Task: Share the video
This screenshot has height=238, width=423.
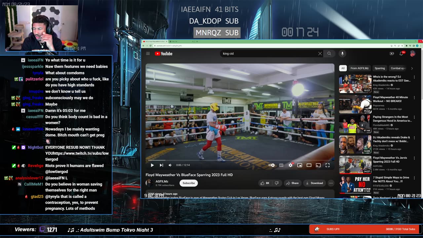Action: [292, 183]
